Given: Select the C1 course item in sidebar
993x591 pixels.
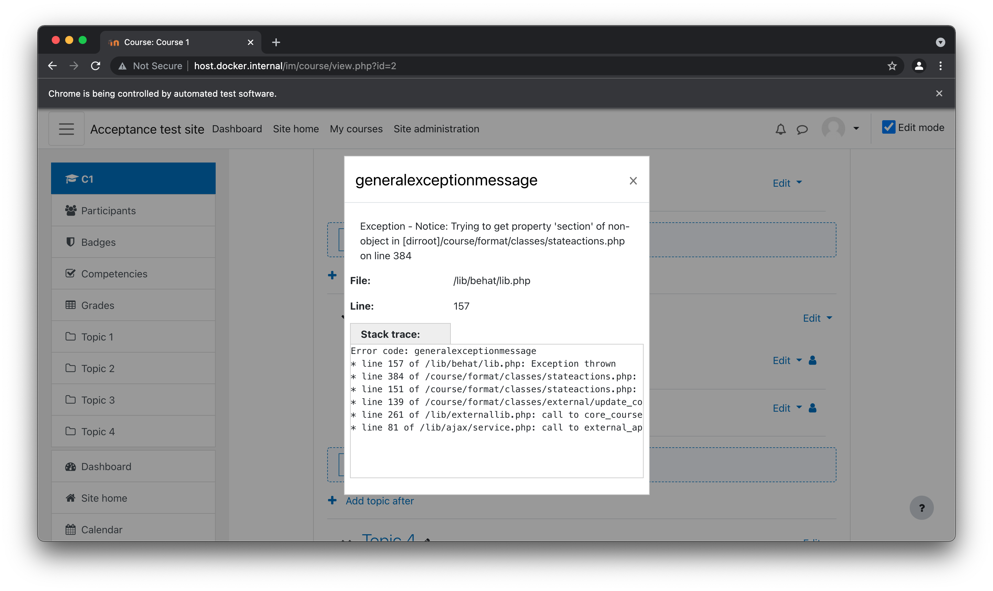Looking at the screenshot, I should pyautogui.click(x=133, y=178).
